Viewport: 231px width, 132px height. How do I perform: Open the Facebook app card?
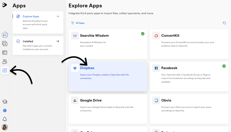[189, 77]
